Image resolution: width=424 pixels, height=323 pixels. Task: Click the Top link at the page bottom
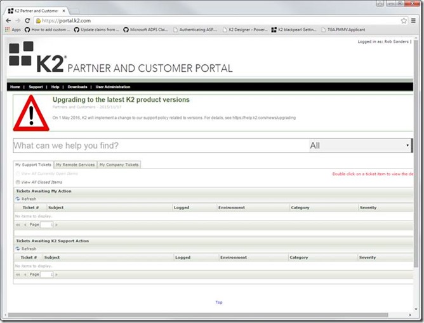tap(218, 302)
